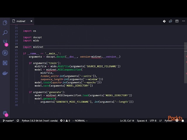Select the Python language mode
187x140 pixels.
(168, 121)
